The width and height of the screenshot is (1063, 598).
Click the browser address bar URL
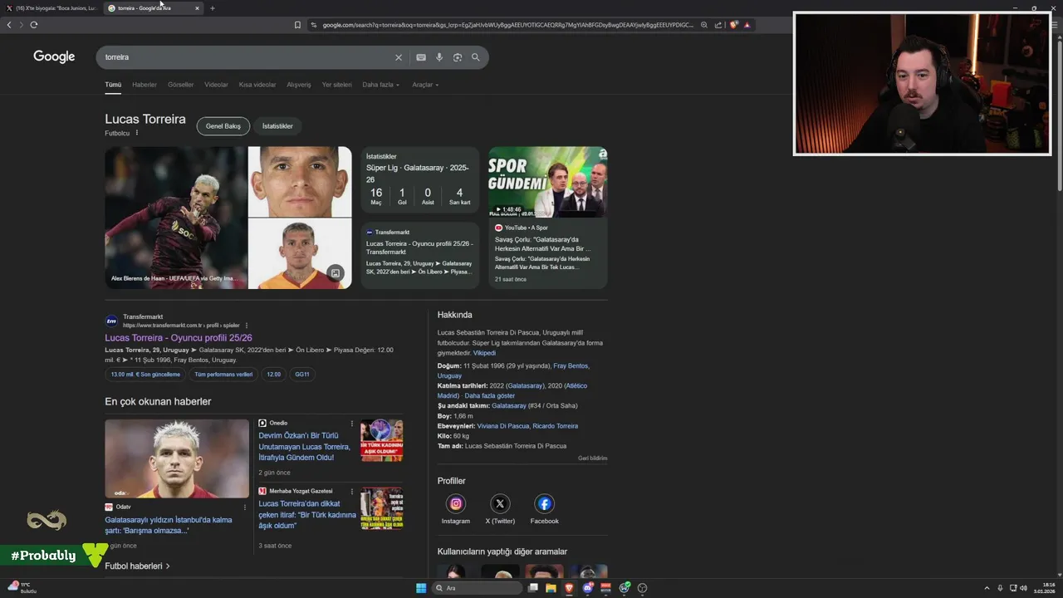tap(507, 25)
